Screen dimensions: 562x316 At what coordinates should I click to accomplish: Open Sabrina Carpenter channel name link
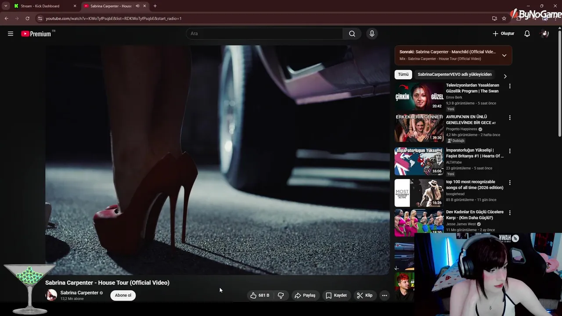[x=79, y=293]
